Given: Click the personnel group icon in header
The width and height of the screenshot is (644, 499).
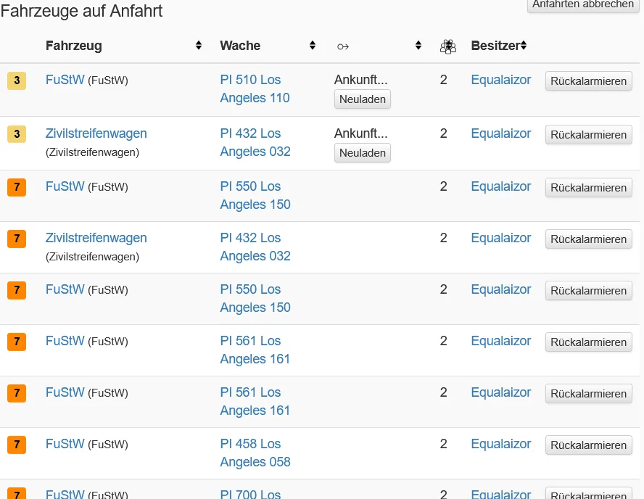Looking at the screenshot, I should pos(448,46).
